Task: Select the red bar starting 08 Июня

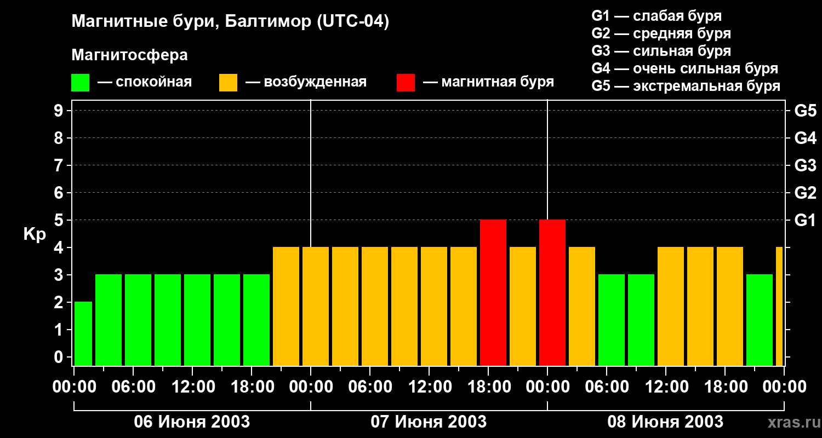Action: tap(552, 292)
